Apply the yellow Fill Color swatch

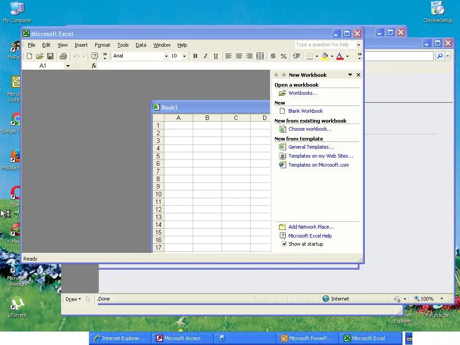tap(325, 56)
